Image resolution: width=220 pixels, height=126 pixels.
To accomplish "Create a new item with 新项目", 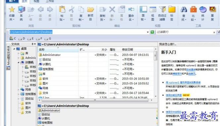I will [90, 10].
